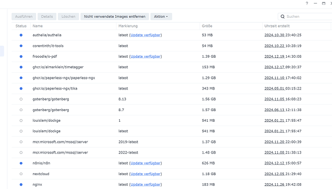
Task: Click the status circle for nextcloud
Action: coord(21,174)
